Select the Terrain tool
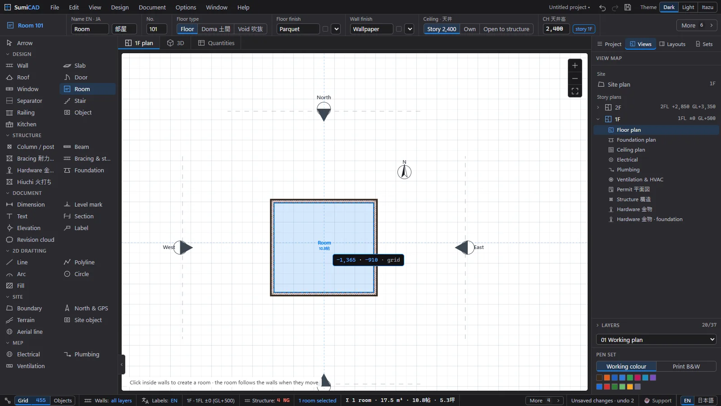This screenshot has height=406, width=721. point(30,320)
